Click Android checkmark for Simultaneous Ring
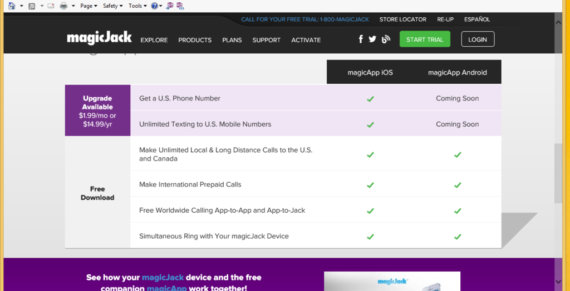This screenshot has width=570, height=291. pyautogui.click(x=458, y=237)
